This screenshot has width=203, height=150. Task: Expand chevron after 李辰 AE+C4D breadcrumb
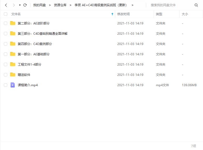[132, 5]
